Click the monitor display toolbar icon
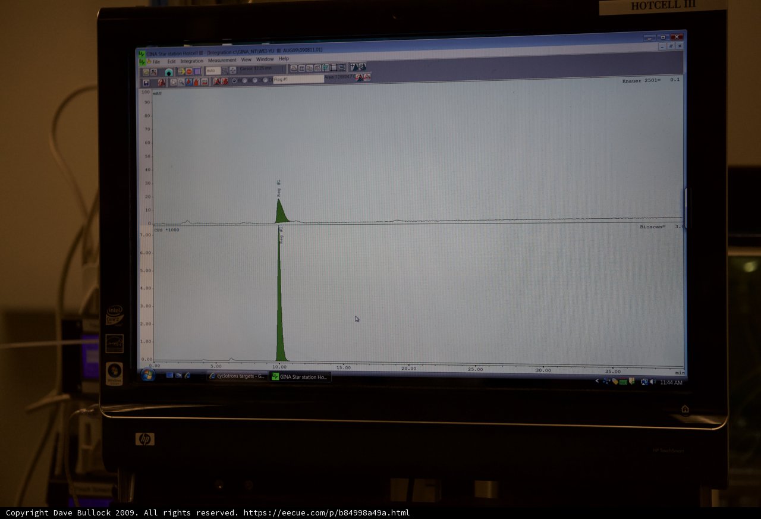The height and width of the screenshot is (519, 761). 341,68
